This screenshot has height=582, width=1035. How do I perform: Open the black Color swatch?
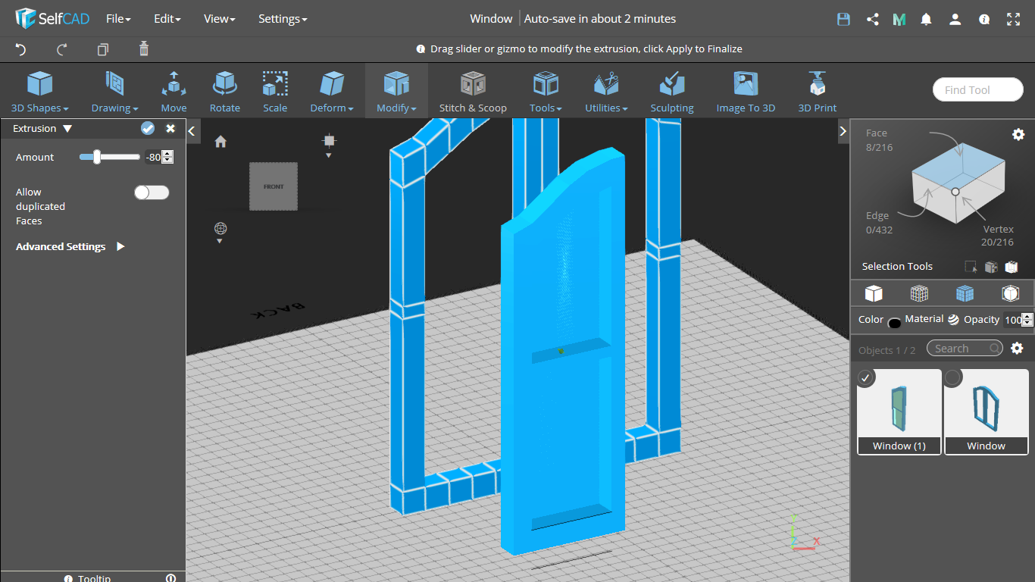coord(894,323)
